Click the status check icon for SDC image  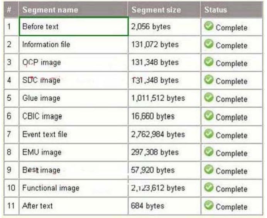pos(209,79)
